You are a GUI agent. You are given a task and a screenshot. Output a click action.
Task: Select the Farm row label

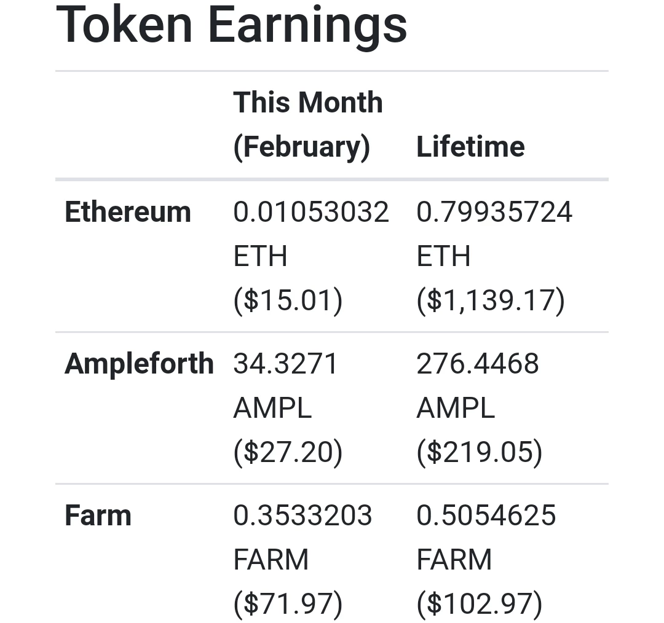[x=98, y=515]
